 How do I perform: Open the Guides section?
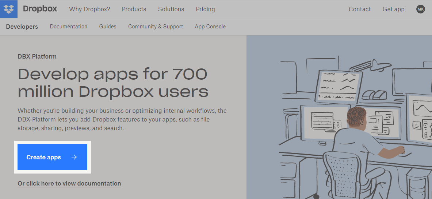click(x=108, y=27)
